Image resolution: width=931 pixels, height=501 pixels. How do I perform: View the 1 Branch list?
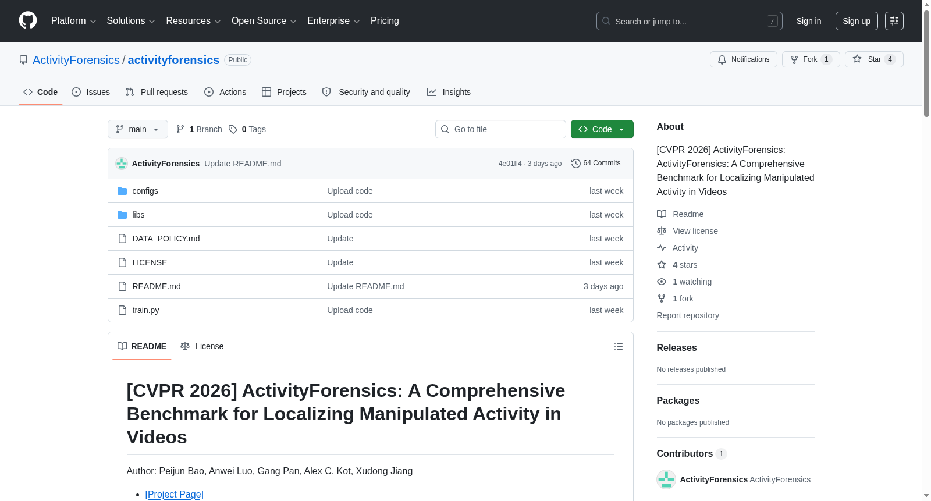(199, 129)
